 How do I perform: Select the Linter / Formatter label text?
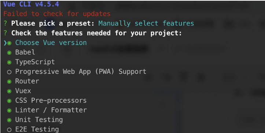(51, 110)
